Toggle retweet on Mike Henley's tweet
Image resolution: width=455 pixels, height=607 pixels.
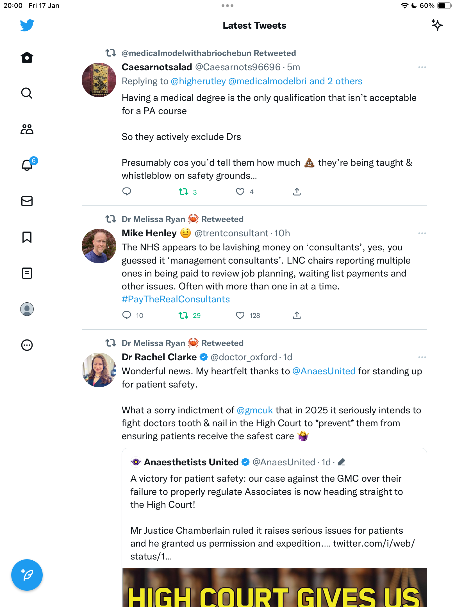183,315
